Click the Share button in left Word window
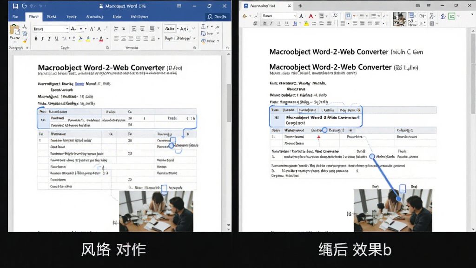Viewport: 476px width, 268px height. coord(217,17)
